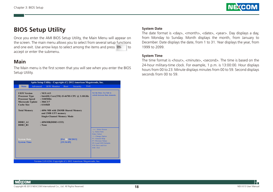Click the Enter key icon in the paragraph
Screen dimensions: 273x192
coord(121,47)
